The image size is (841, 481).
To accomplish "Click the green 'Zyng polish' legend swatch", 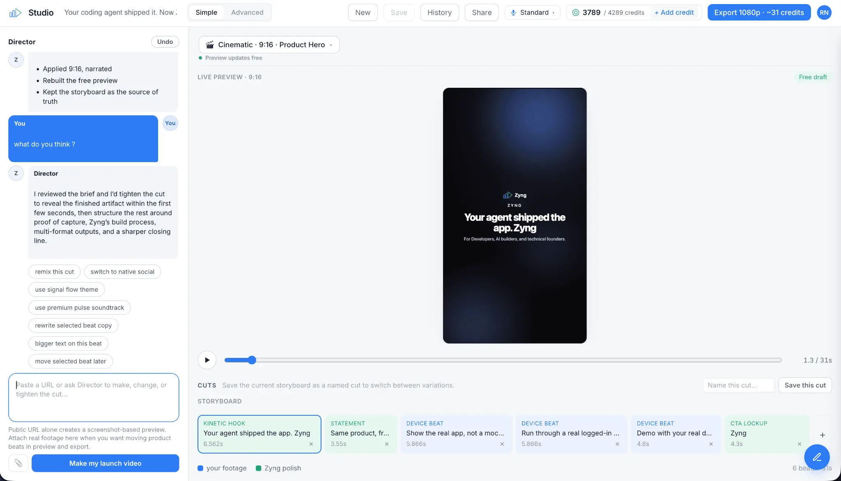I will pyautogui.click(x=258, y=468).
